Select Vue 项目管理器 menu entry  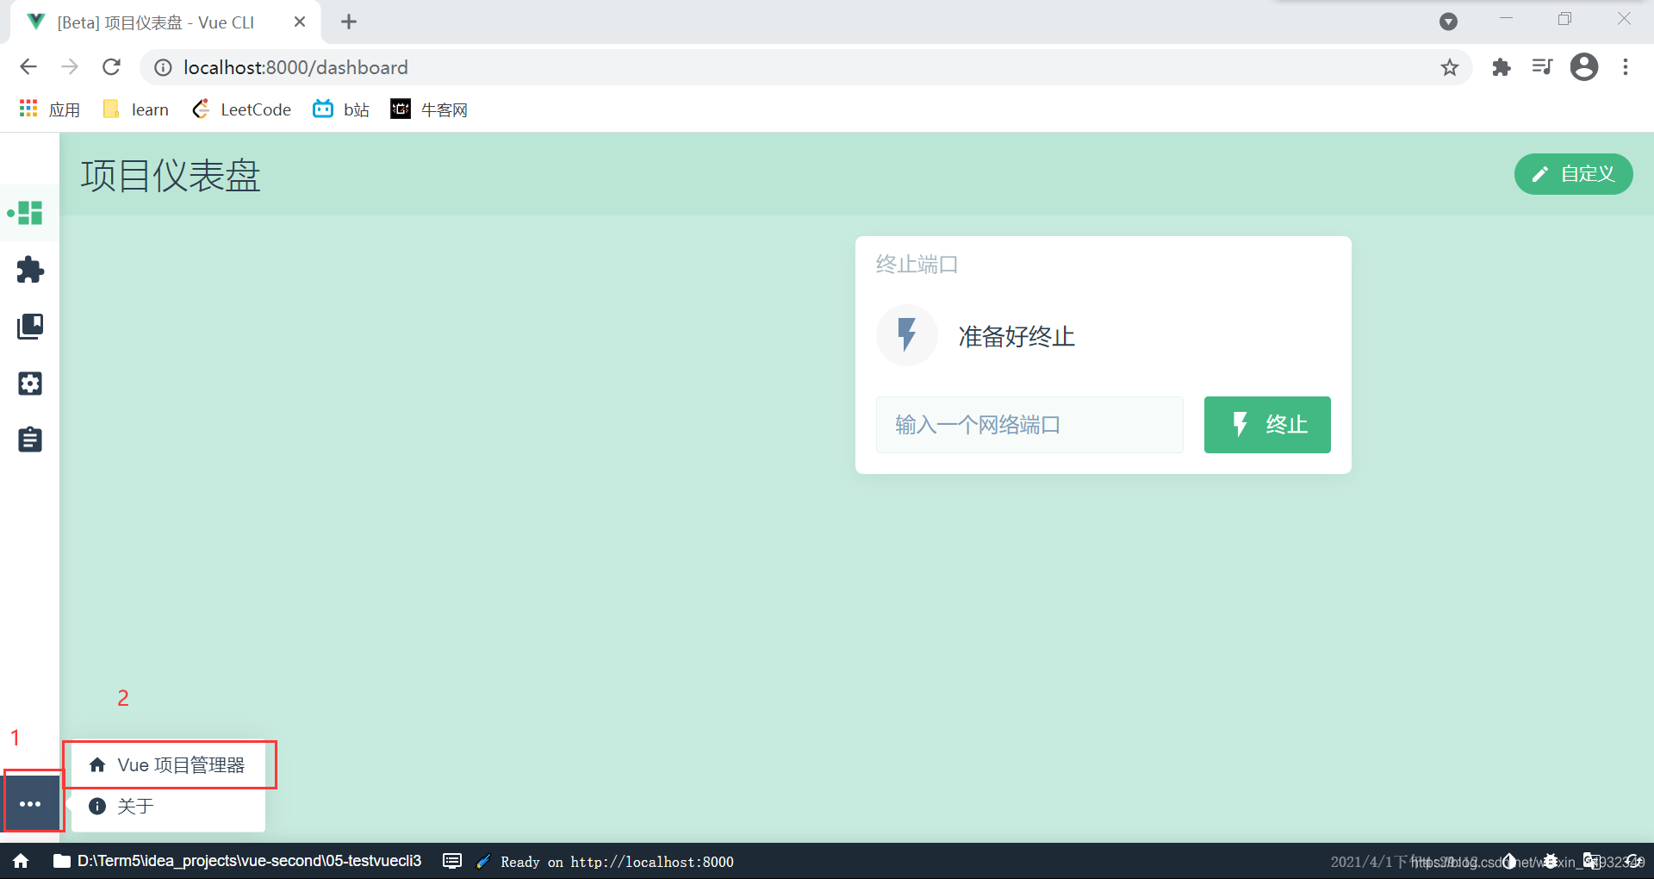[168, 765]
